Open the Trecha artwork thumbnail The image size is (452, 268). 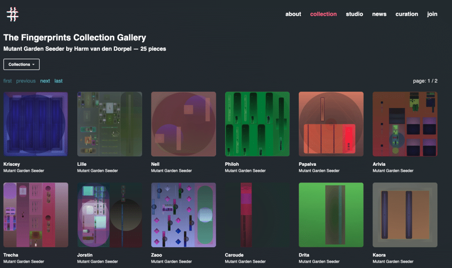(x=36, y=215)
